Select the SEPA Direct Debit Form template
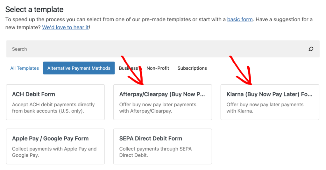Screen dimensions: 326x170 click(163, 146)
